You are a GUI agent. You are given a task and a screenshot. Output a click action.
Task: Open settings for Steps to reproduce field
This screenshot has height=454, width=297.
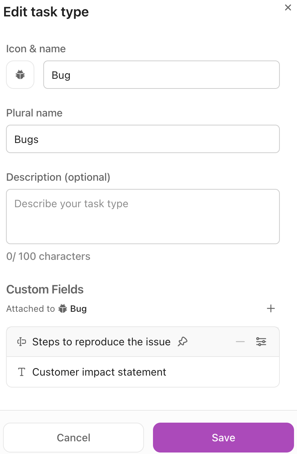point(261,341)
